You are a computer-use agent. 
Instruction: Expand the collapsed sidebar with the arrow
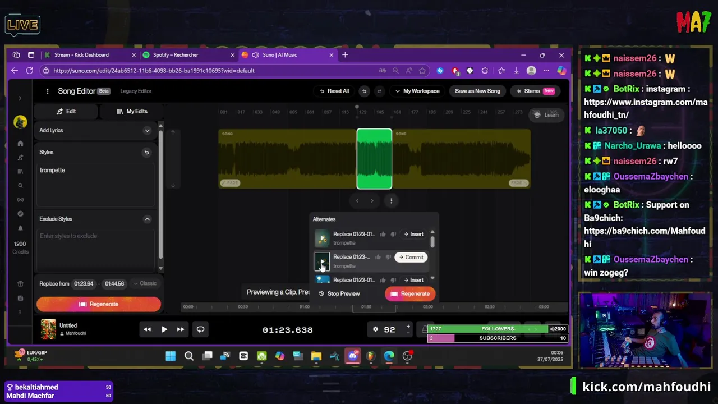click(x=20, y=99)
